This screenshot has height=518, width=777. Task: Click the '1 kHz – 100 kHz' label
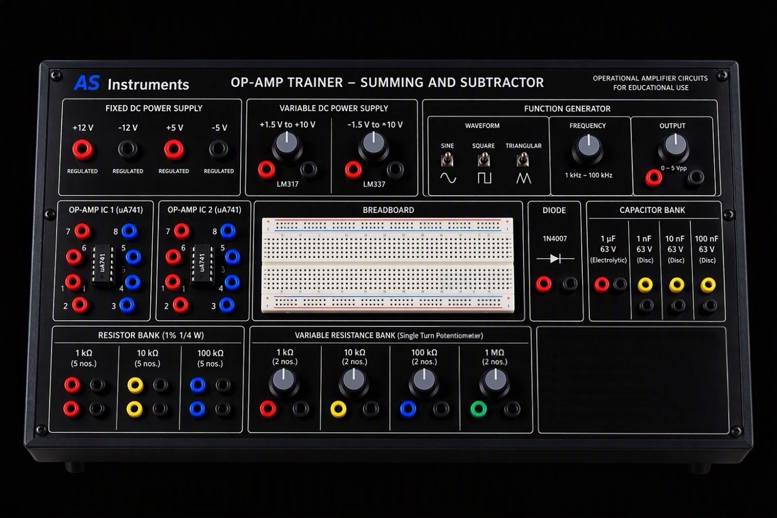[x=587, y=175]
